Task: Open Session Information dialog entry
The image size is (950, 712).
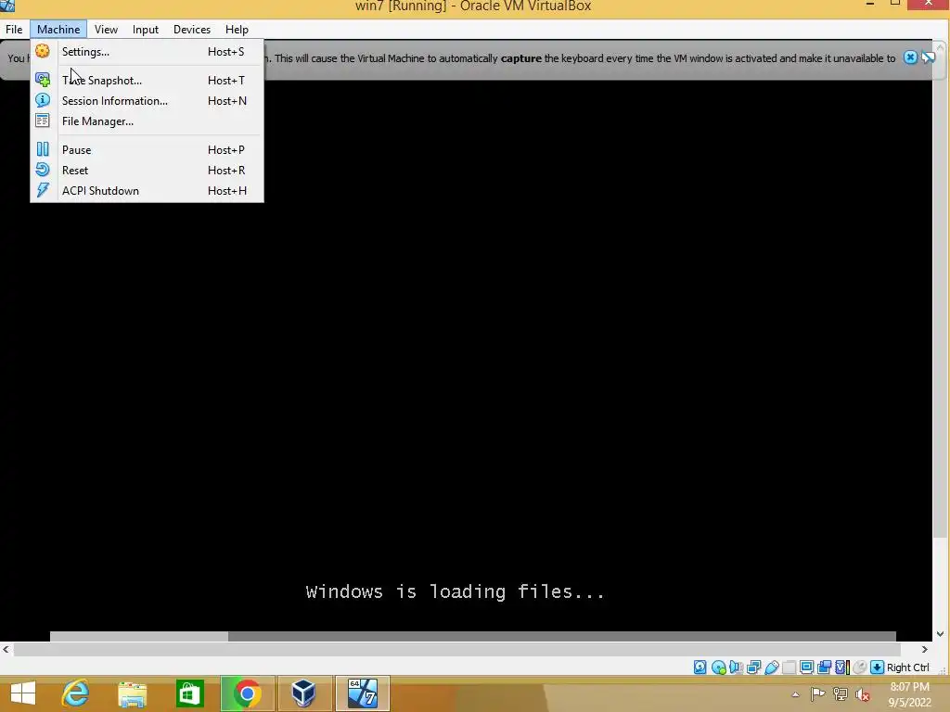Action: click(147, 100)
